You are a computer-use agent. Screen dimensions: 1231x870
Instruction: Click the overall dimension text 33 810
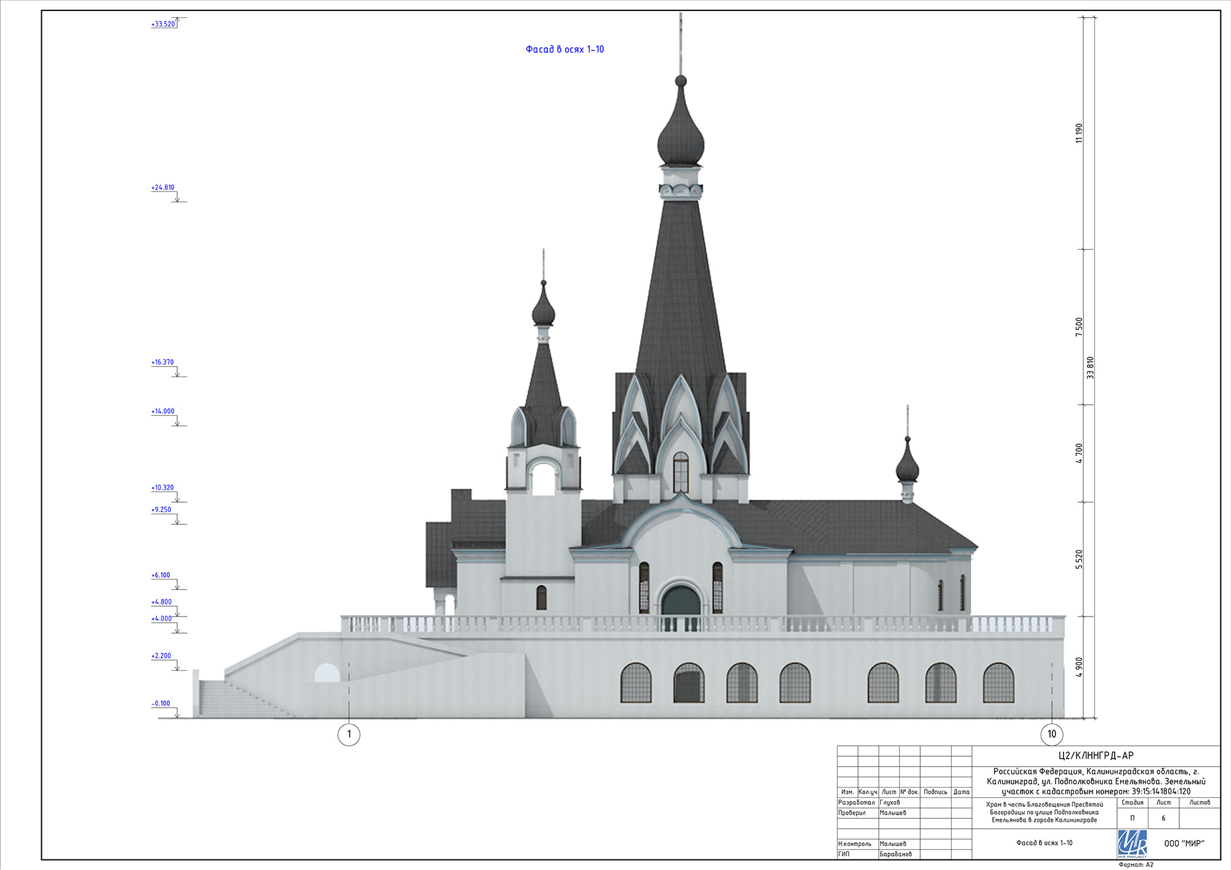[x=1090, y=367]
